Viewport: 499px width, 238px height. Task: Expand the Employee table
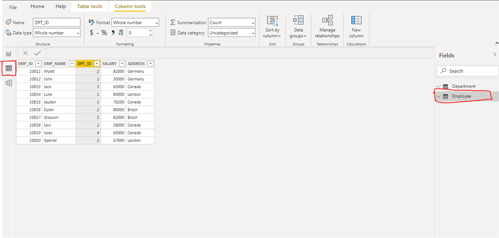click(x=439, y=97)
